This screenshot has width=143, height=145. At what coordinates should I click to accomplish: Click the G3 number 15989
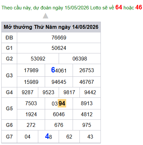click(31, 82)
